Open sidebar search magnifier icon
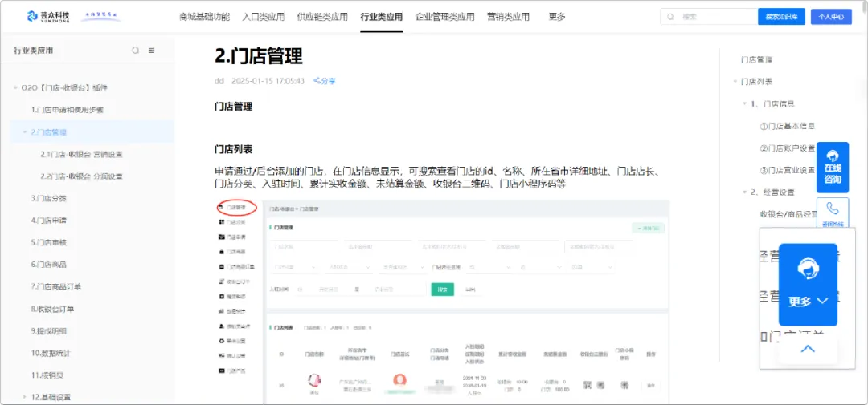The image size is (868, 405). click(x=135, y=51)
